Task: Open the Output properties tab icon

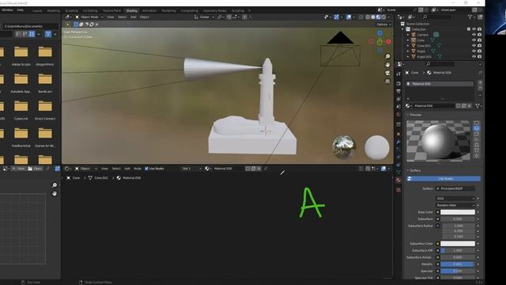Action: coord(398,91)
